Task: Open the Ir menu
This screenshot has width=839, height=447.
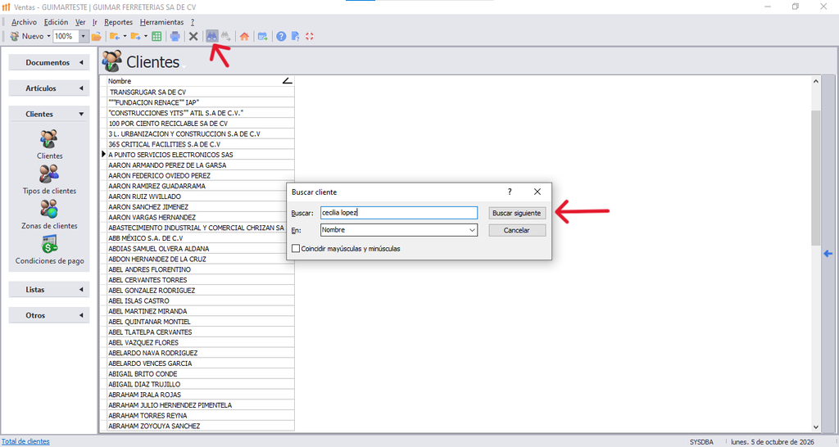Action: pos(95,22)
